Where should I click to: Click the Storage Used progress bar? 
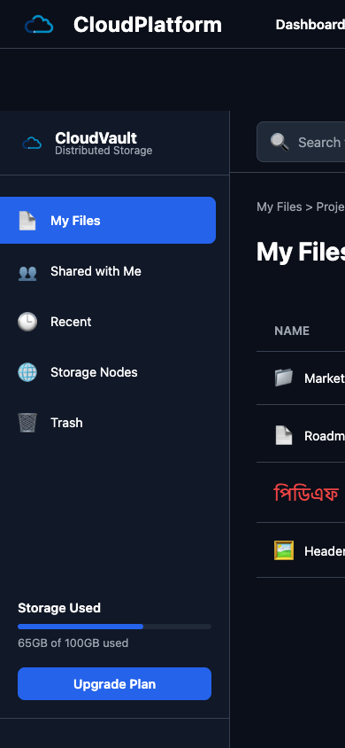tap(114, 627)
